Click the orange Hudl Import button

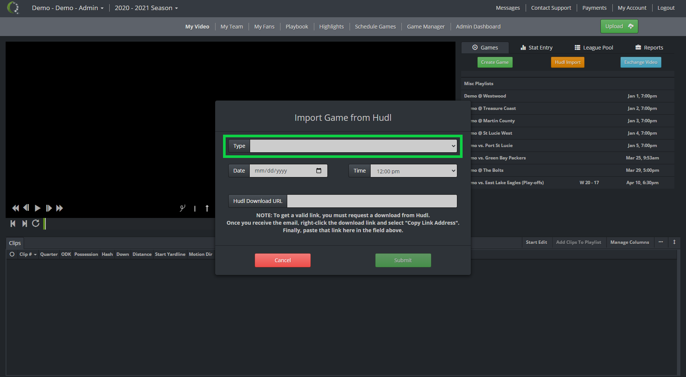click(568, 62)
